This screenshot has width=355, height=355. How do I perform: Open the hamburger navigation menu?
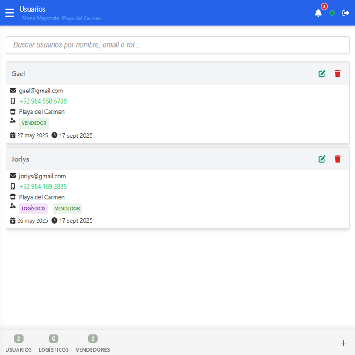click(10, 13)
